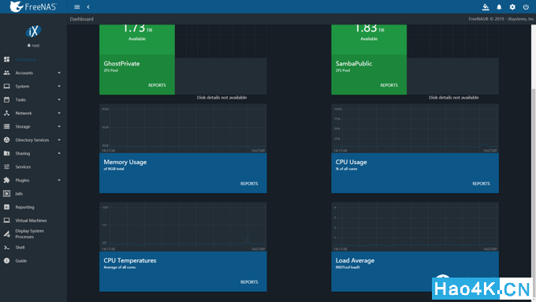Open the Services menu item

pyautogui.click(x=23, y=167)
